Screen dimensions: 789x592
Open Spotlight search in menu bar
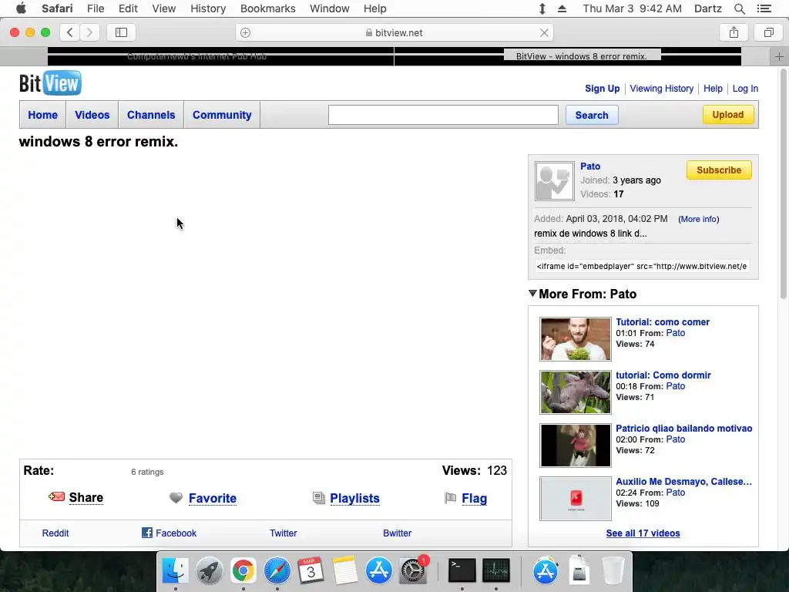click(x=739, y=8)
